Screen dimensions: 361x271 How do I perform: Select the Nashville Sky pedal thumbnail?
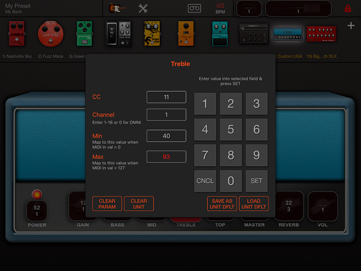point(16,34)
